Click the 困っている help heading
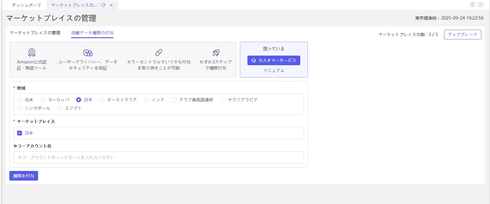The width and height of the screenshot is (490, 204). coord(274,49)
